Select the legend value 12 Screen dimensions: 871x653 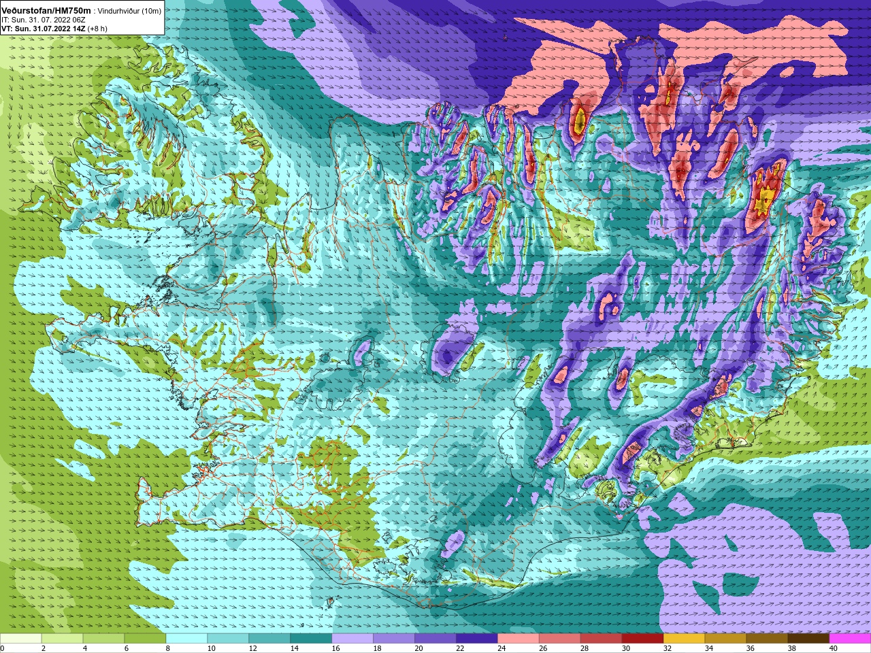pos(252,648)
